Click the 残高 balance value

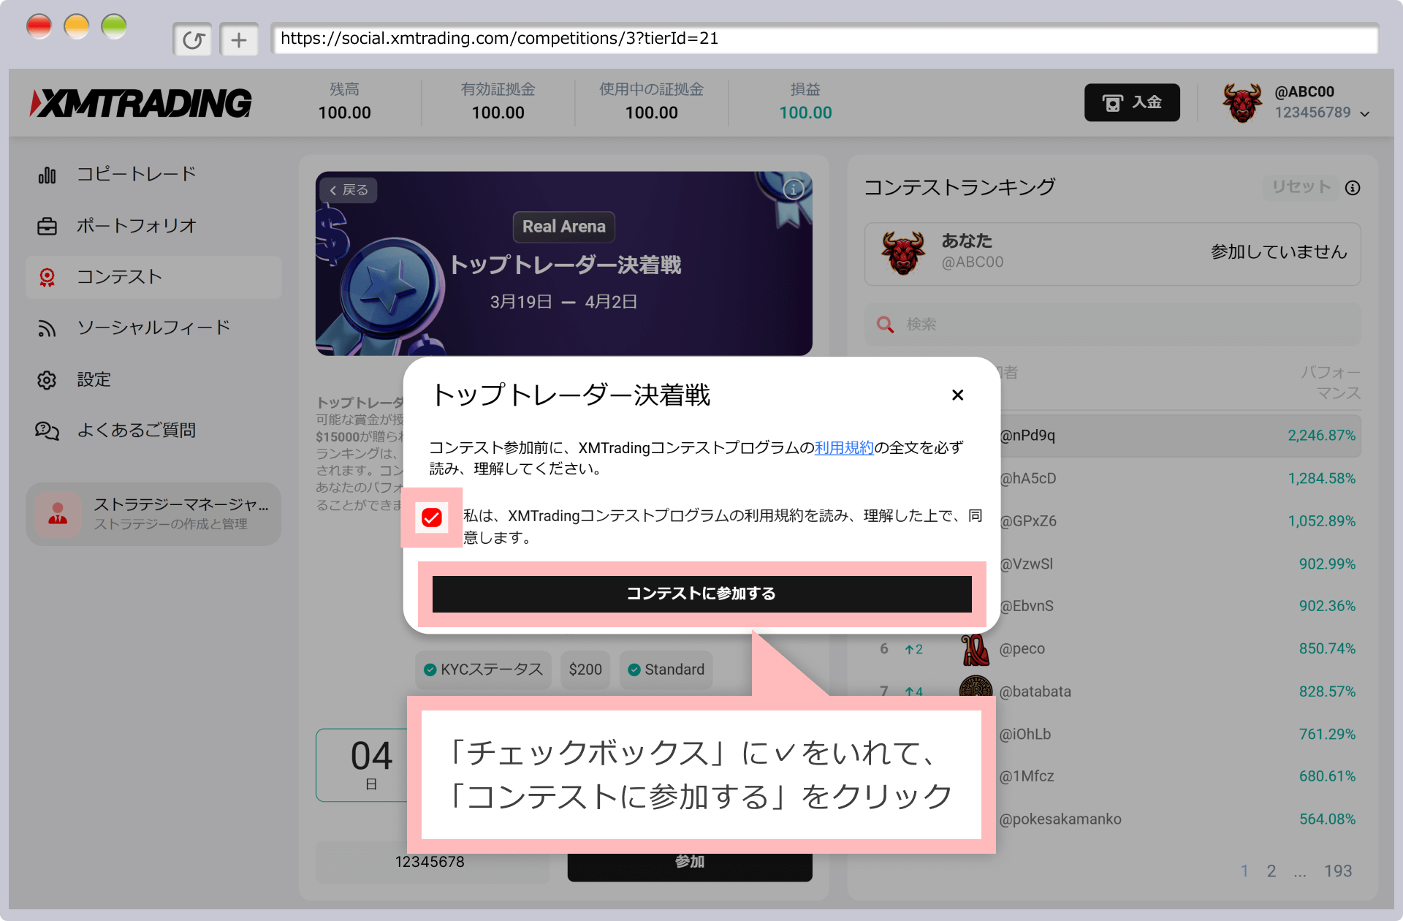coord(344,113)
